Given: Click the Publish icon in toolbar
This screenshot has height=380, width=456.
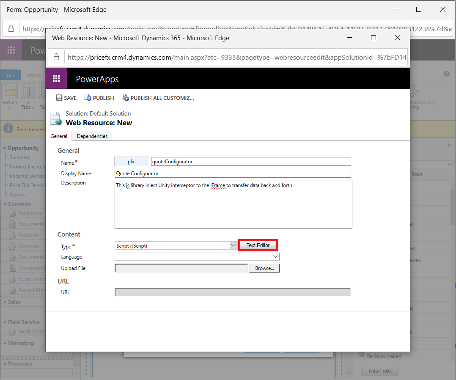Looking at the screenshot, I should [x=88, y=98].
